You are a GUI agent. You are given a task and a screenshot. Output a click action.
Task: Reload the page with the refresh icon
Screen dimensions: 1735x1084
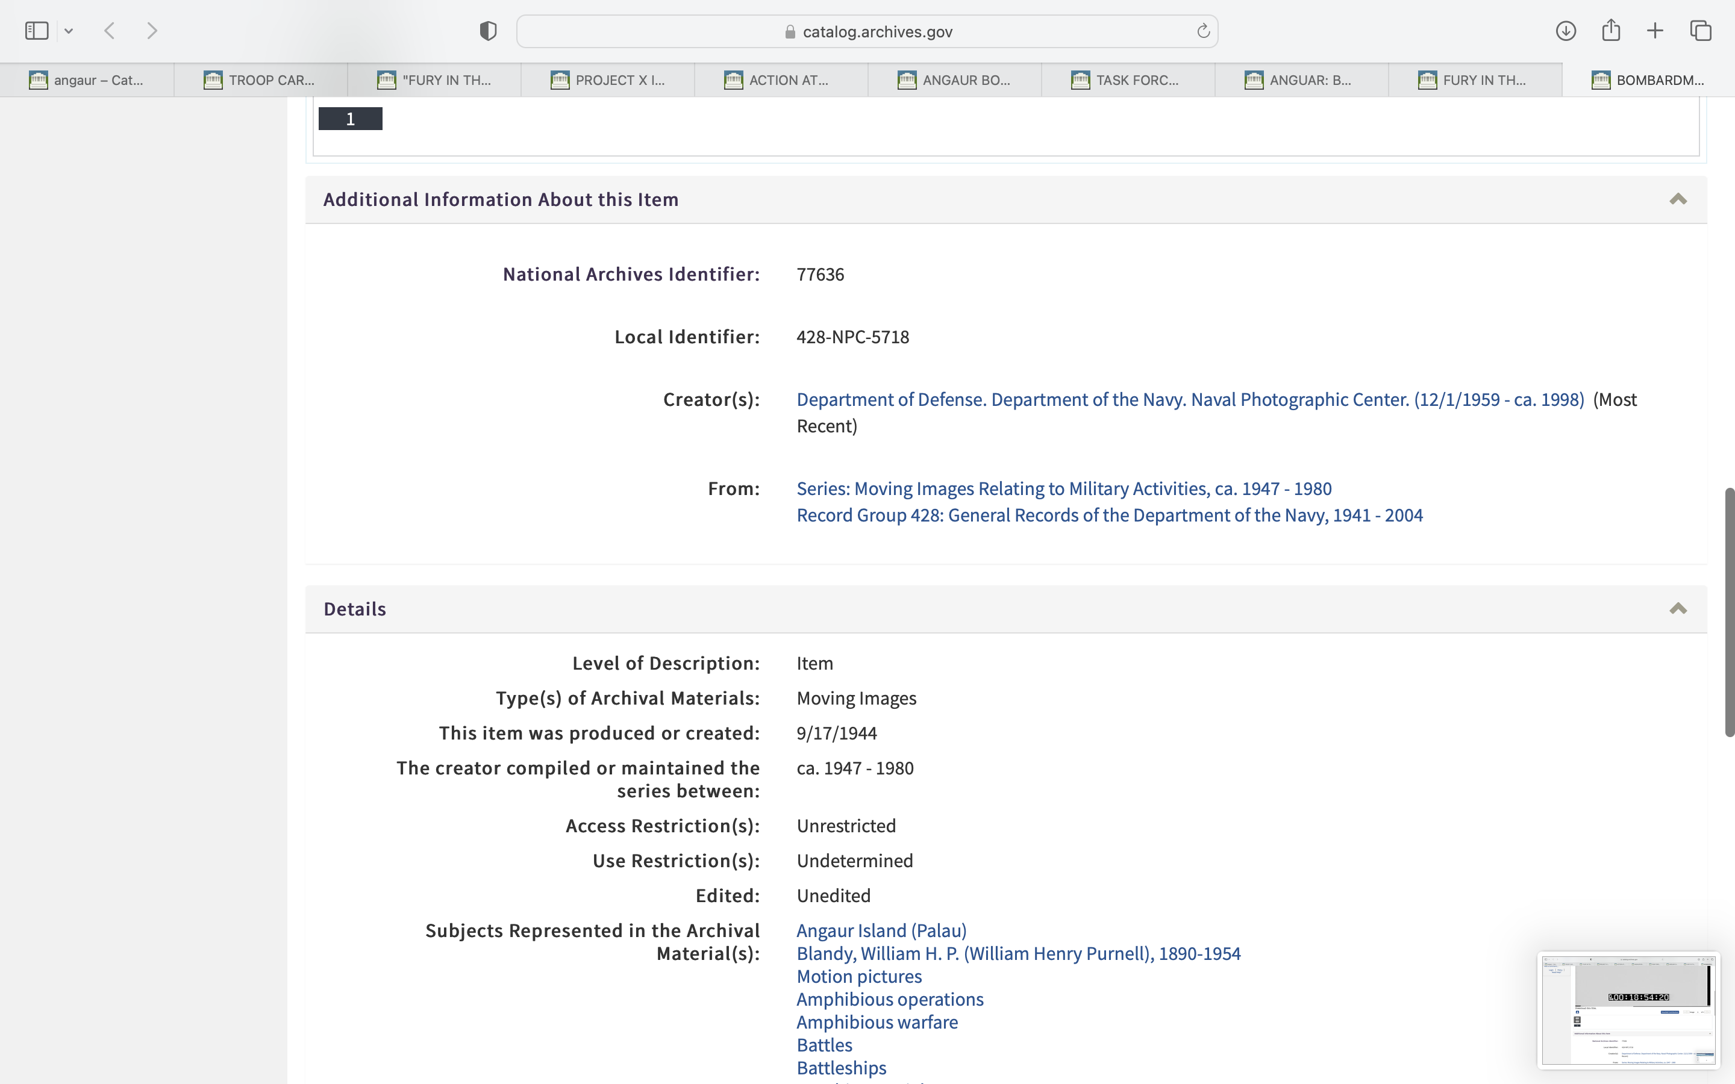pos(1203,31)
